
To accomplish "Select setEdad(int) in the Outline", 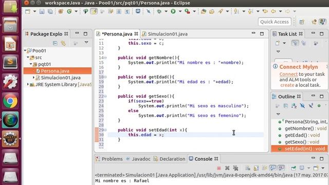I will click(299, 149).
